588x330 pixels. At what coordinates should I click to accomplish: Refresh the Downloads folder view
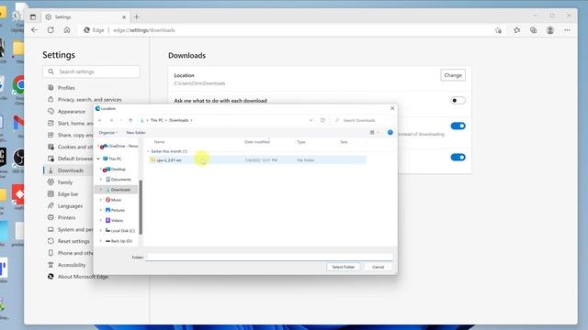(x=322, y=120)
